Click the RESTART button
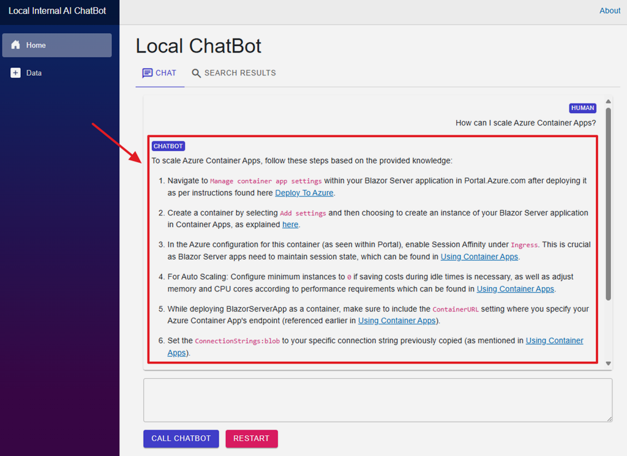627x456 pixels. coord(252,438)
